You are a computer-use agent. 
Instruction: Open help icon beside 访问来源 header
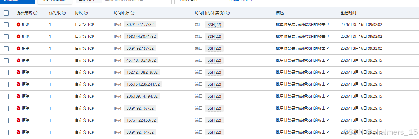click(133, 13)
